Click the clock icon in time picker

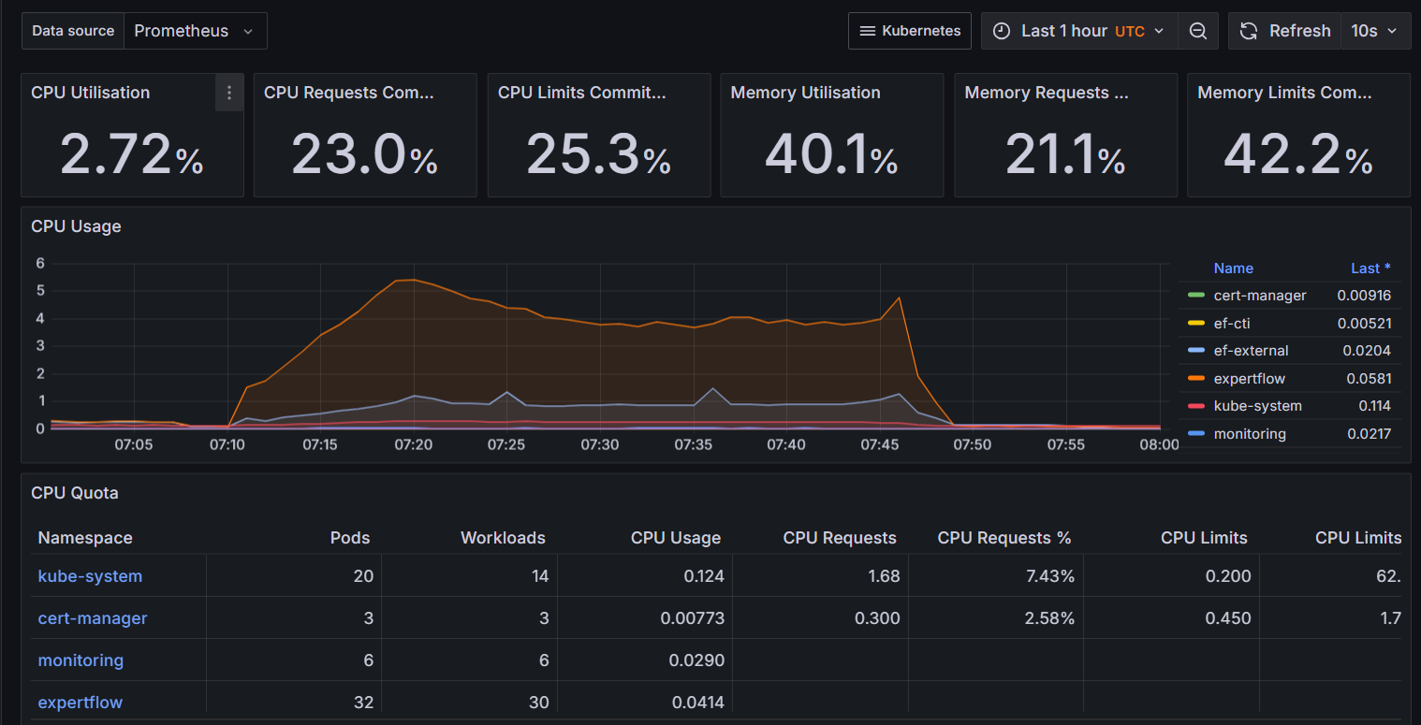pos(1002,31)
